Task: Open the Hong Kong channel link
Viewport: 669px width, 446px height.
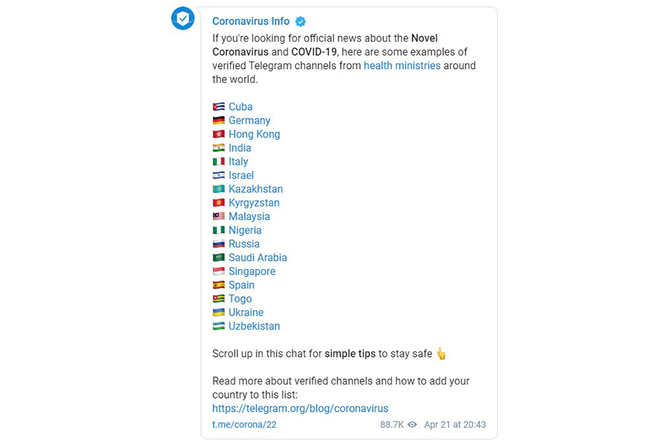Action: click(254, 134)
